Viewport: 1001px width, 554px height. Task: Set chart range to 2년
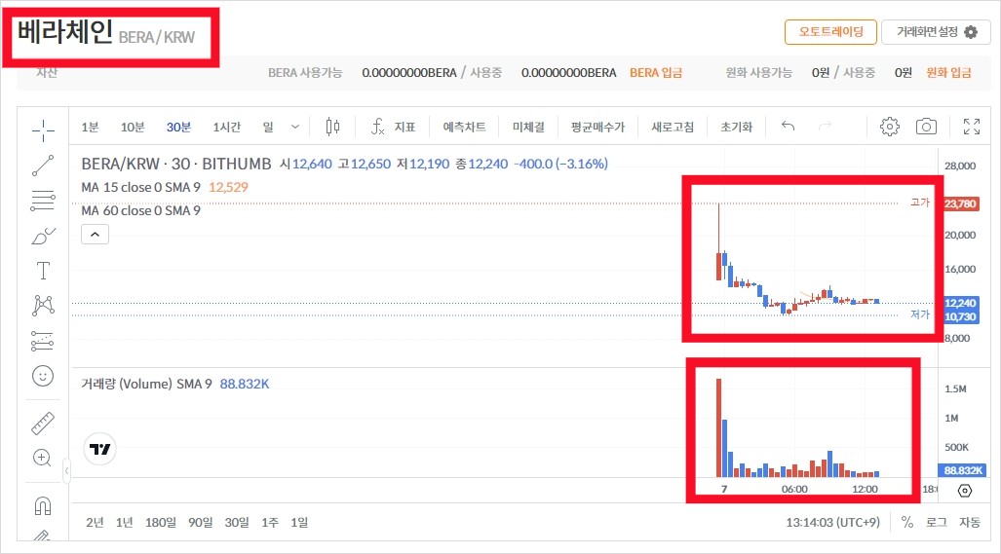coord(95,522)
